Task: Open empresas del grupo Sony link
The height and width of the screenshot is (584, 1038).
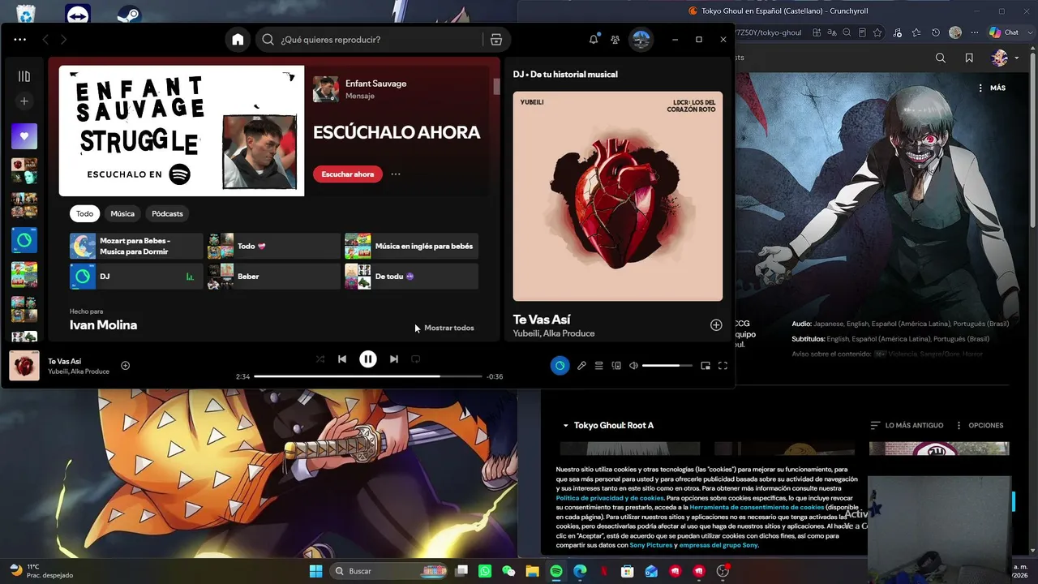Action: point(718,545)
